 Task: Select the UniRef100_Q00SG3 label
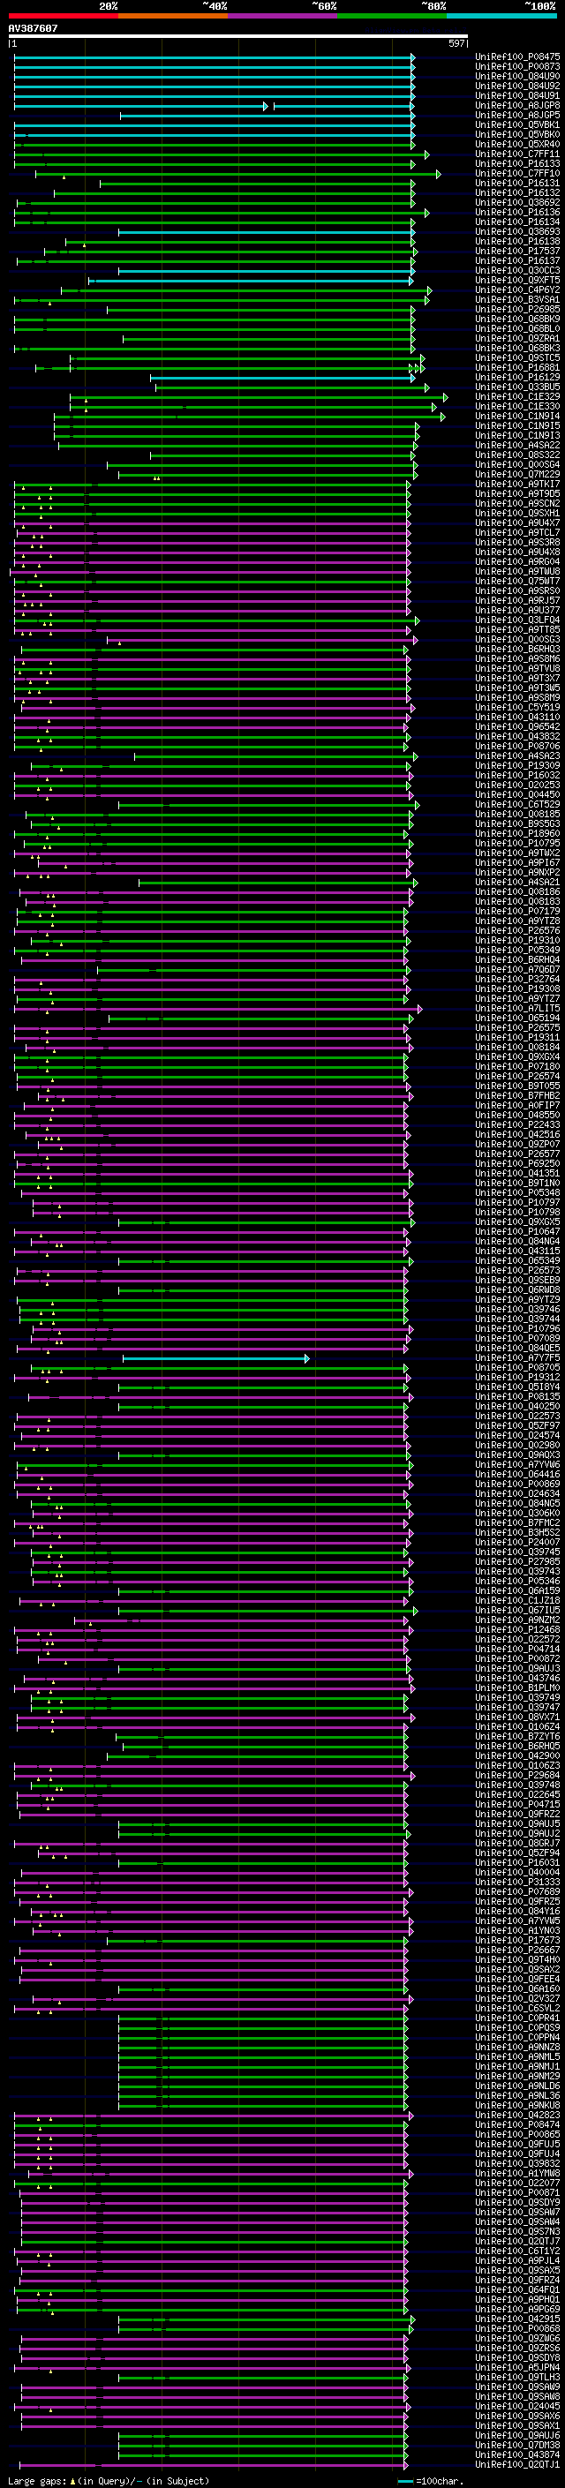[517, 639]
